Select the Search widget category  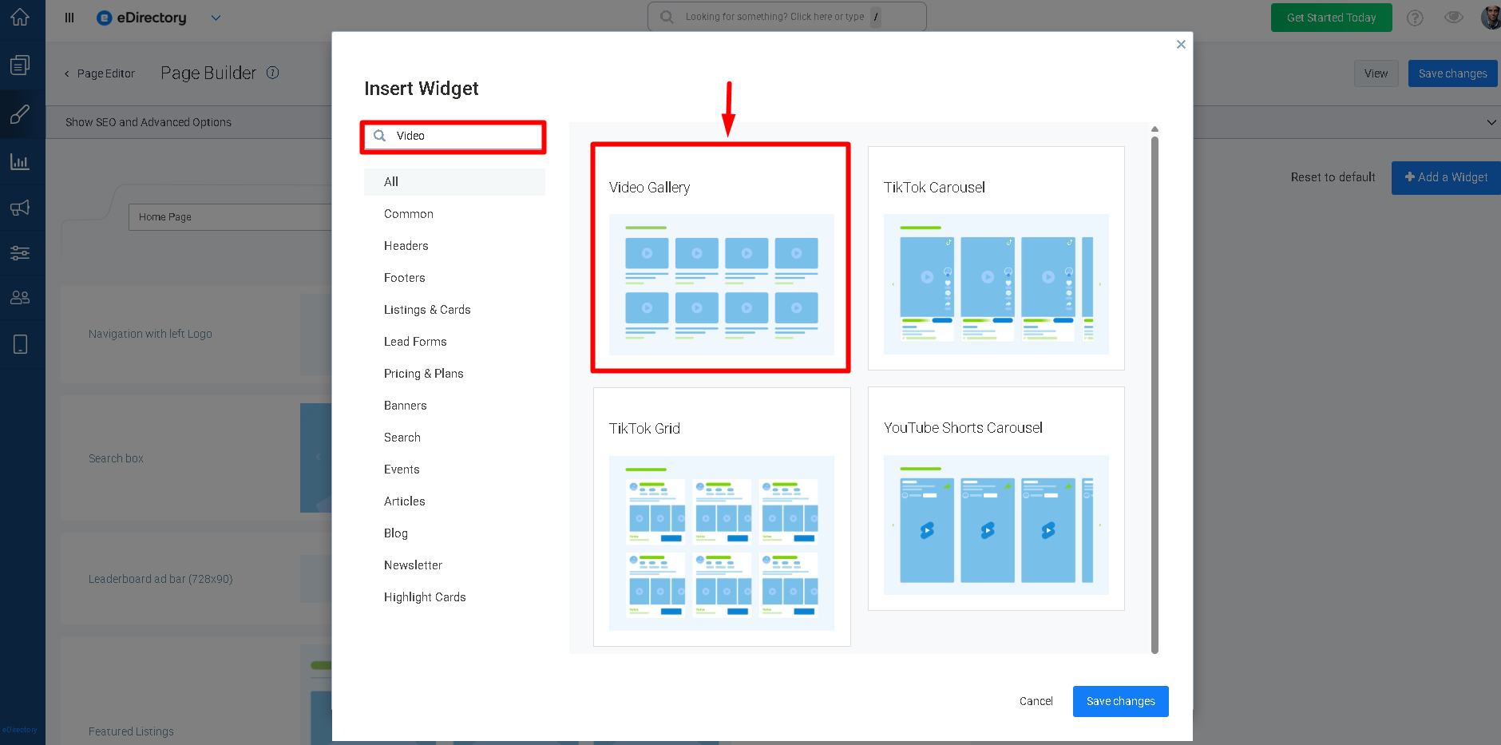pyautogui.click(x=454, y=438)
